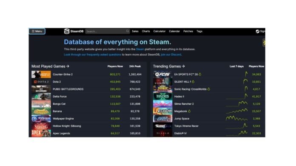Open PUBG: BATTLEGROUNDS title link
The image size is (296, 166).
(68, 89)
